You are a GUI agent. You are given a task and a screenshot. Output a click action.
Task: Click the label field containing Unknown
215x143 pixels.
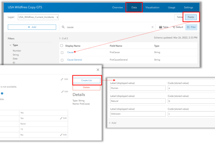[x=138, y=114]
